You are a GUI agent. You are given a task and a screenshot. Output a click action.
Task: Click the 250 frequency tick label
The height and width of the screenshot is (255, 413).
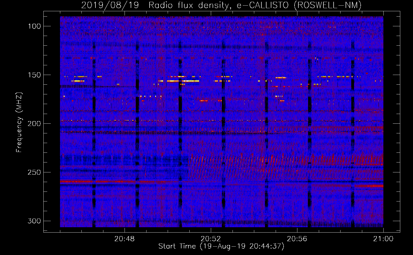[x=34, y=172]
